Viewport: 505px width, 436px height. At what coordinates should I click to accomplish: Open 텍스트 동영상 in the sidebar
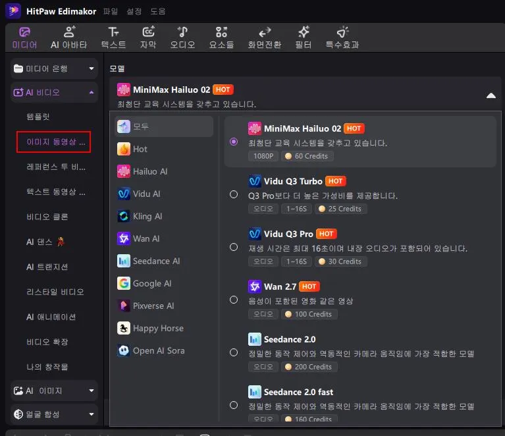pos(56,192)
